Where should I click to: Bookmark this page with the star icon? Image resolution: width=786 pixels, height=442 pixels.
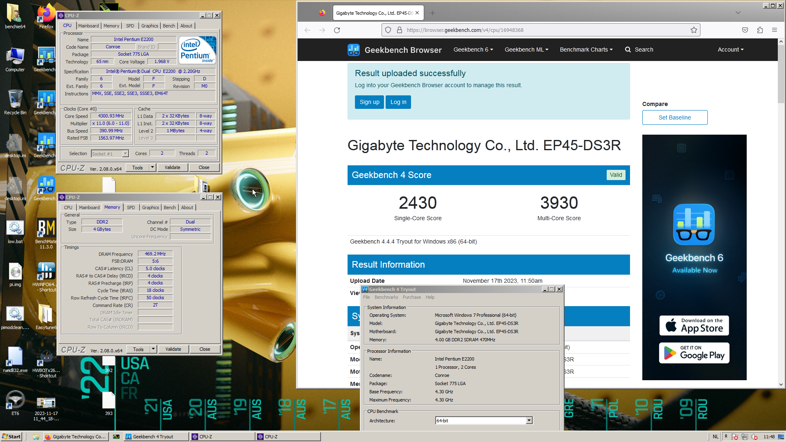point(693,30)
